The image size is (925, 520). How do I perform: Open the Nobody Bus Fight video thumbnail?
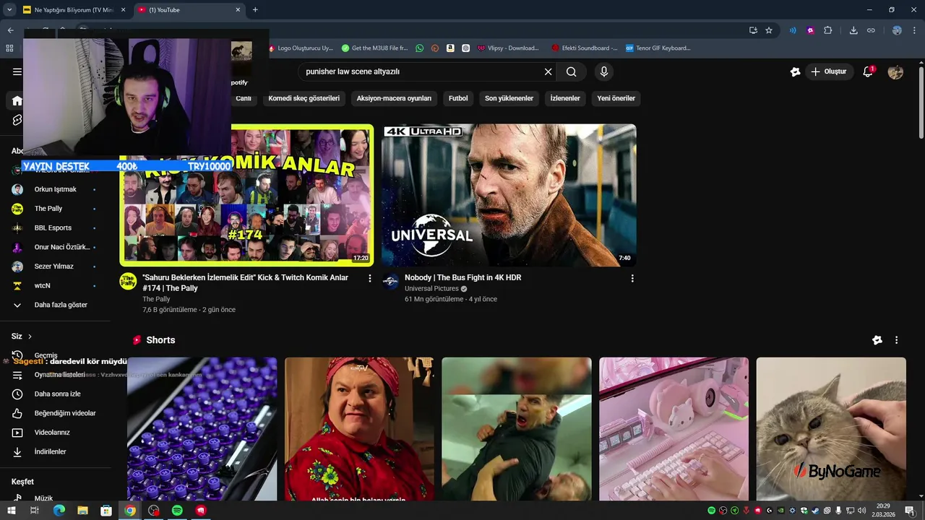coord(509,195)
